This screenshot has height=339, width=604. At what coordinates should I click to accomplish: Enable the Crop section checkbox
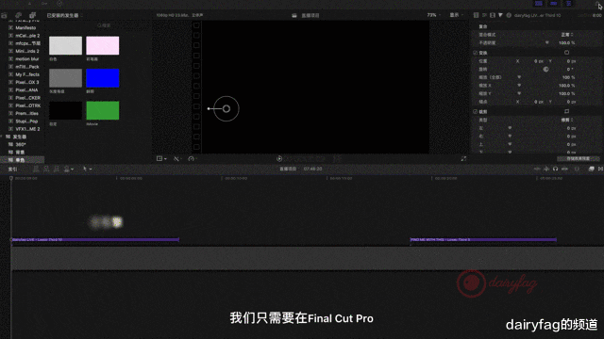pos(476,111)
